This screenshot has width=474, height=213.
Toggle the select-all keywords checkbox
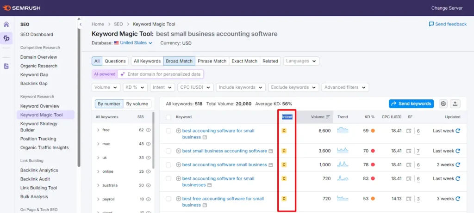[168, 117]
